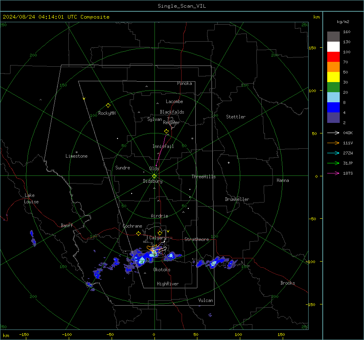The height and width of the screenshot is (340, 364).
Task: Click the HighRiver city label
Action: click(168, 284)
